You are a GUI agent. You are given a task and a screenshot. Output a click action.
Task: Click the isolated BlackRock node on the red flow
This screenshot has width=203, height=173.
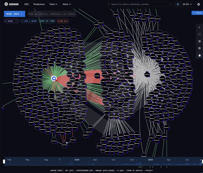[97, 76]
